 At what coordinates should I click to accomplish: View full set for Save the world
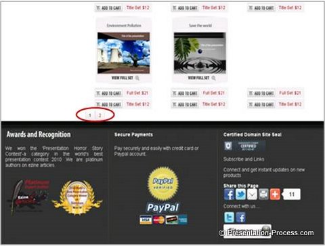(198, 78)
